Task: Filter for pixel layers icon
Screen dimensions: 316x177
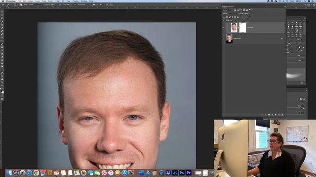Action: click(235, 10)
